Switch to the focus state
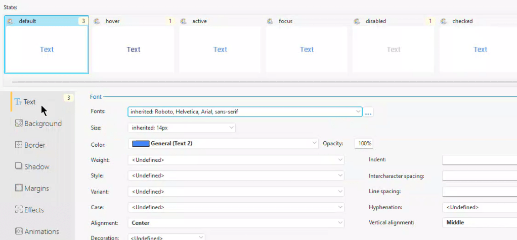517x240 pixels. click(307, 49)
